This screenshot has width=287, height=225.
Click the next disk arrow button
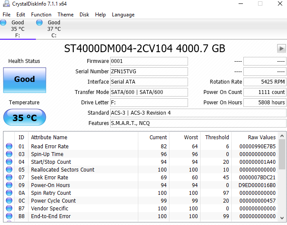pyautogui.click(x=281, y=48)
